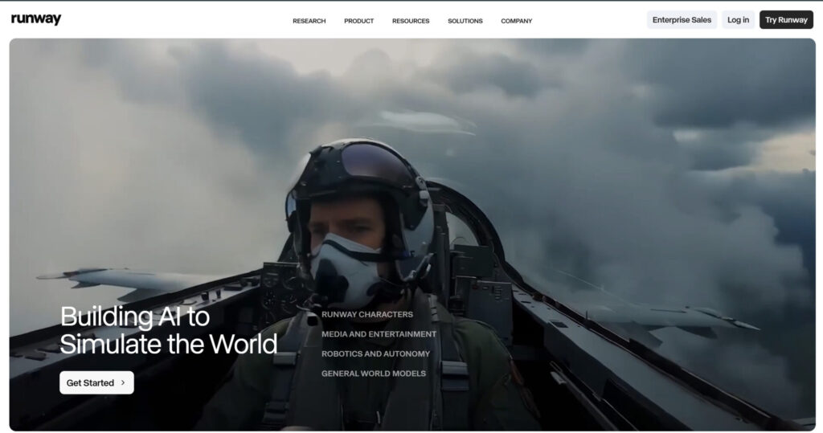The image size is (823, 433).
Task: Select the GENERAL WORLD MODELS link
Action: (x=374, y=374)
